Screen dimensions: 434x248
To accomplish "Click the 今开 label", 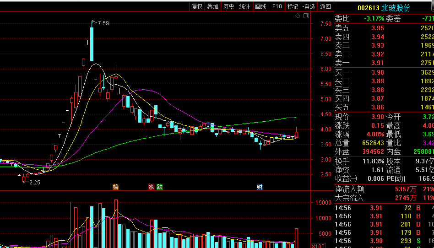I will point(394,117).
